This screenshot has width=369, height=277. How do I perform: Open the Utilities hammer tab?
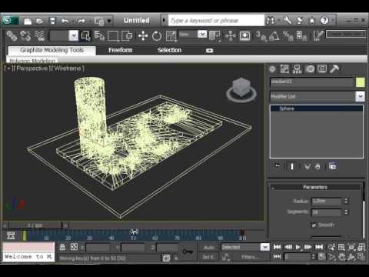point(334,69)
